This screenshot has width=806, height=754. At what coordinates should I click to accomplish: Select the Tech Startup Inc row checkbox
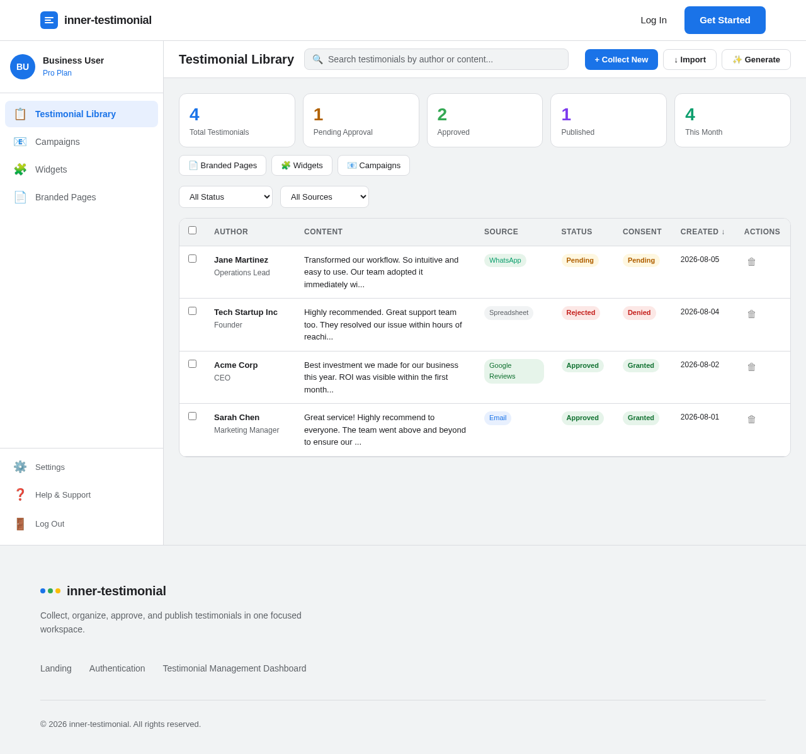click(192, 311)
